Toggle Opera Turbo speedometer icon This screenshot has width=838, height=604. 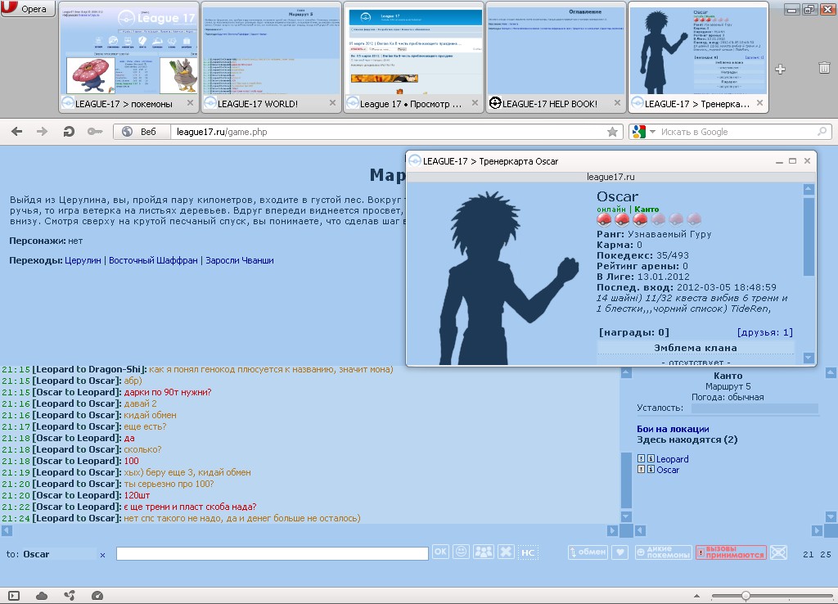[97, 596]
